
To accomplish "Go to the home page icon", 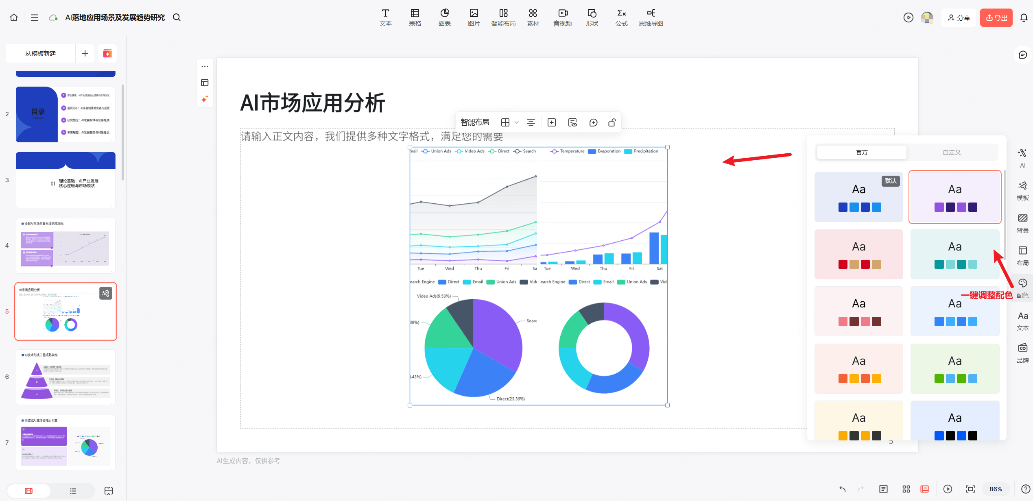I will pyautogui.click(x=14, y=17).
